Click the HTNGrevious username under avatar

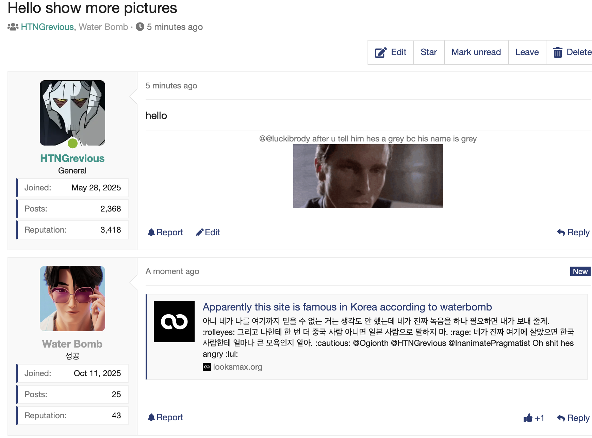click(x=72, y=158)
